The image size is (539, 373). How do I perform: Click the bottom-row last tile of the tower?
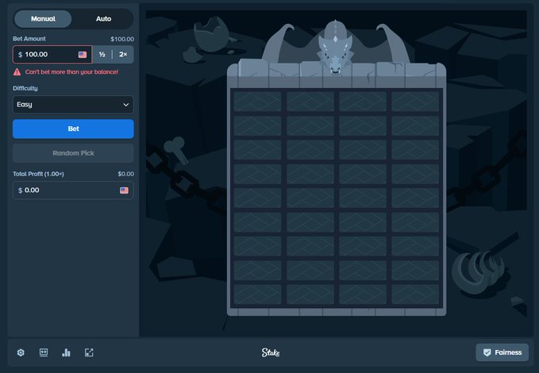(x=415, y=294)
